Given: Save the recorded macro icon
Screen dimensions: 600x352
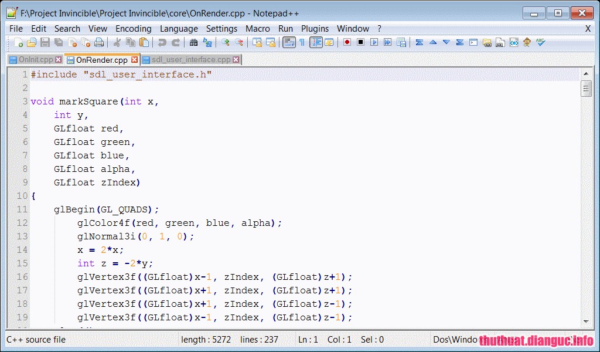Looking at the screenshot, I should pyautogui.click(x=401, y=42).
